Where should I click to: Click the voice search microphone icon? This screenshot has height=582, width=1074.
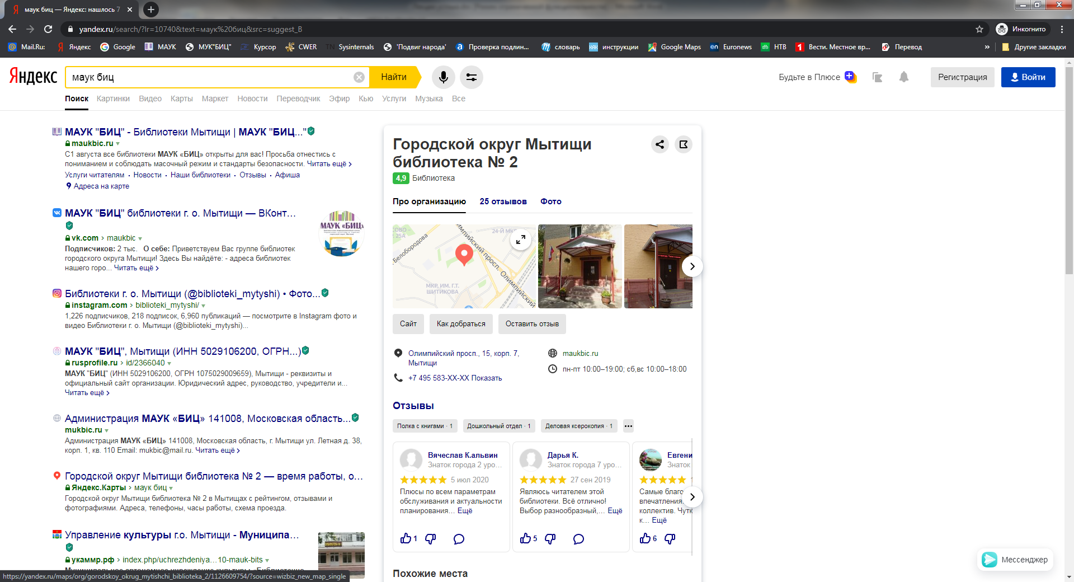pos(443,77)
